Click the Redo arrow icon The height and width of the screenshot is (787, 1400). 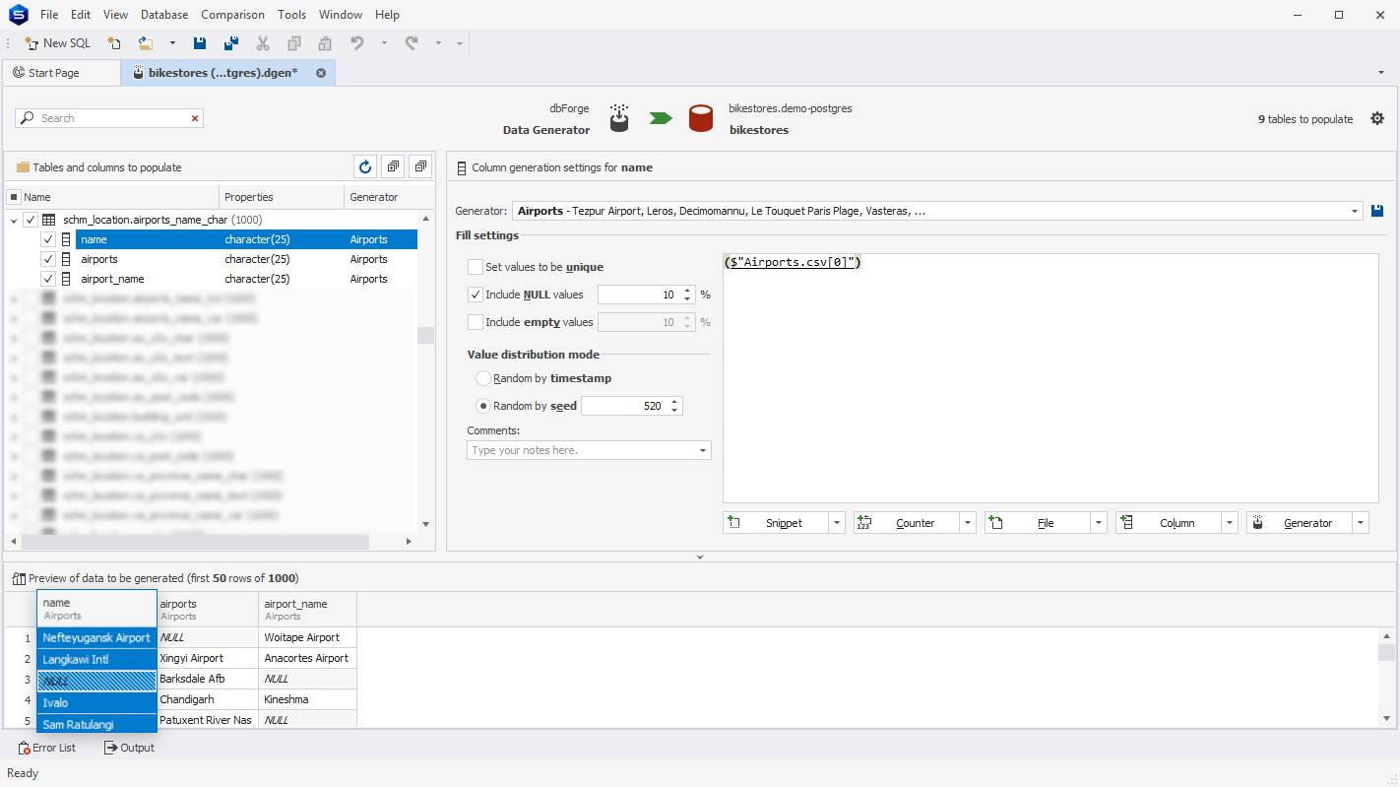(412, 43)
